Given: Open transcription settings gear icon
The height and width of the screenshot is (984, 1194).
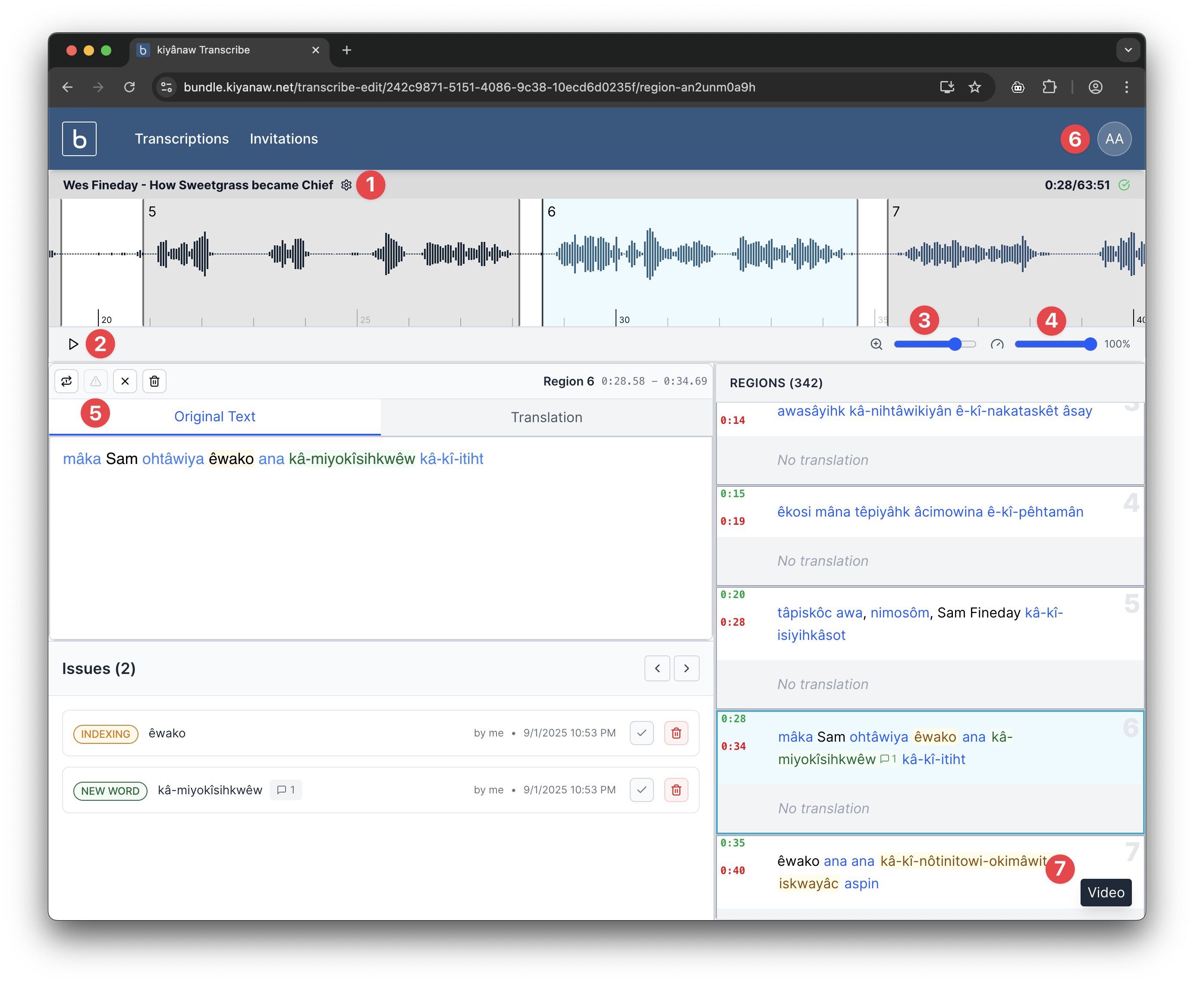Looking at the screenshot, I should (346, 185).
